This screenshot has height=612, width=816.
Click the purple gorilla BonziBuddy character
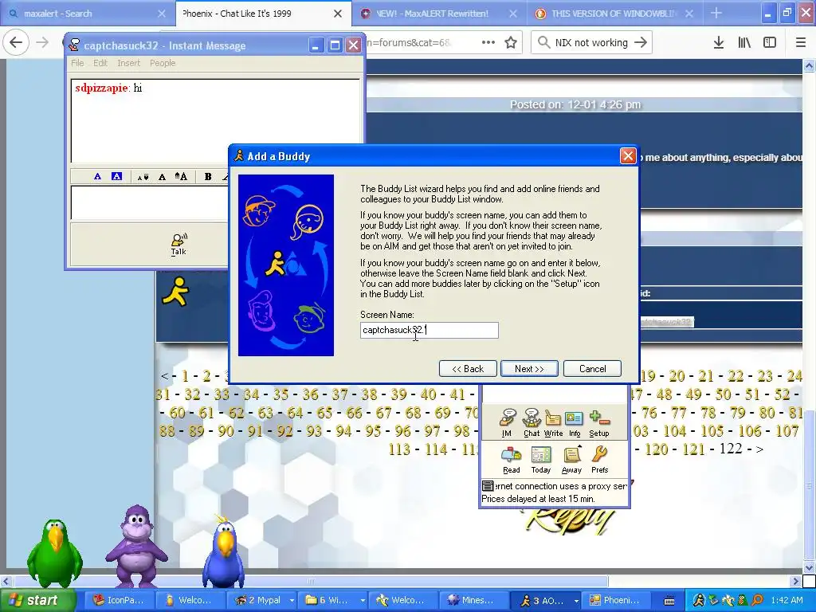tap(136, 547)
